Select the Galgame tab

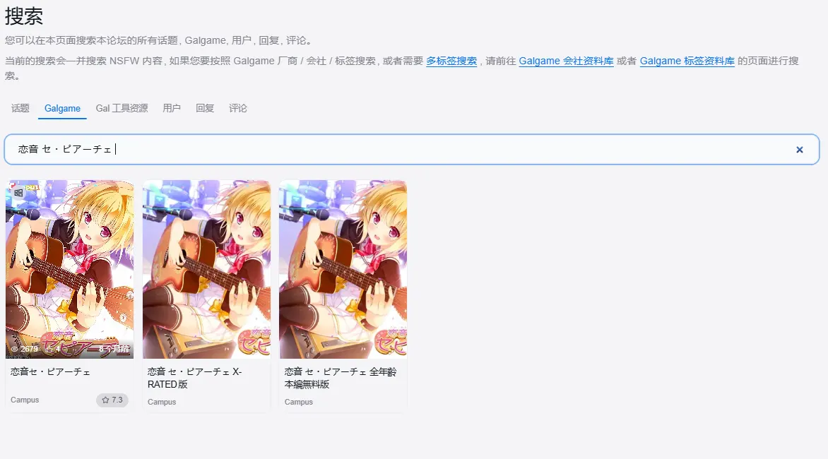[x=62, y=108]
